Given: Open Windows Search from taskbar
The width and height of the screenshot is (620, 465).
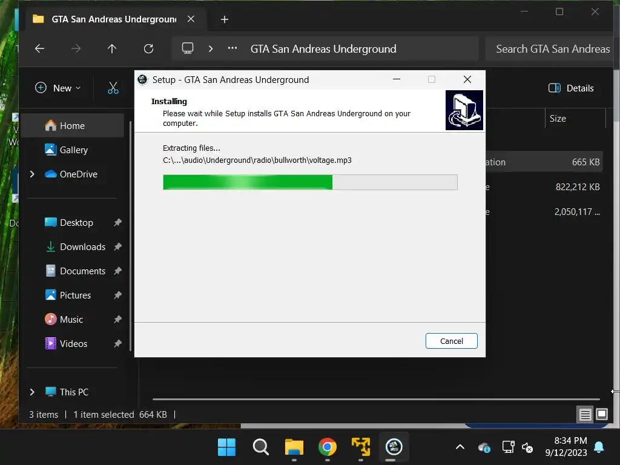Looking at the screenshot, I should [260, 447].
